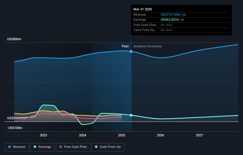The image size is (243, 155).
Task: Click the Past section label
Action: pos(125,46)
